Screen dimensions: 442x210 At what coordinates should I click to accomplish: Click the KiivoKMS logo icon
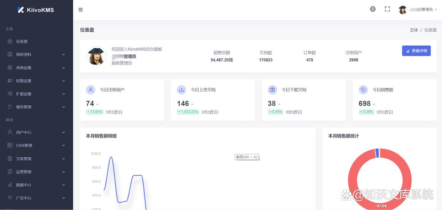click(21, 10)
